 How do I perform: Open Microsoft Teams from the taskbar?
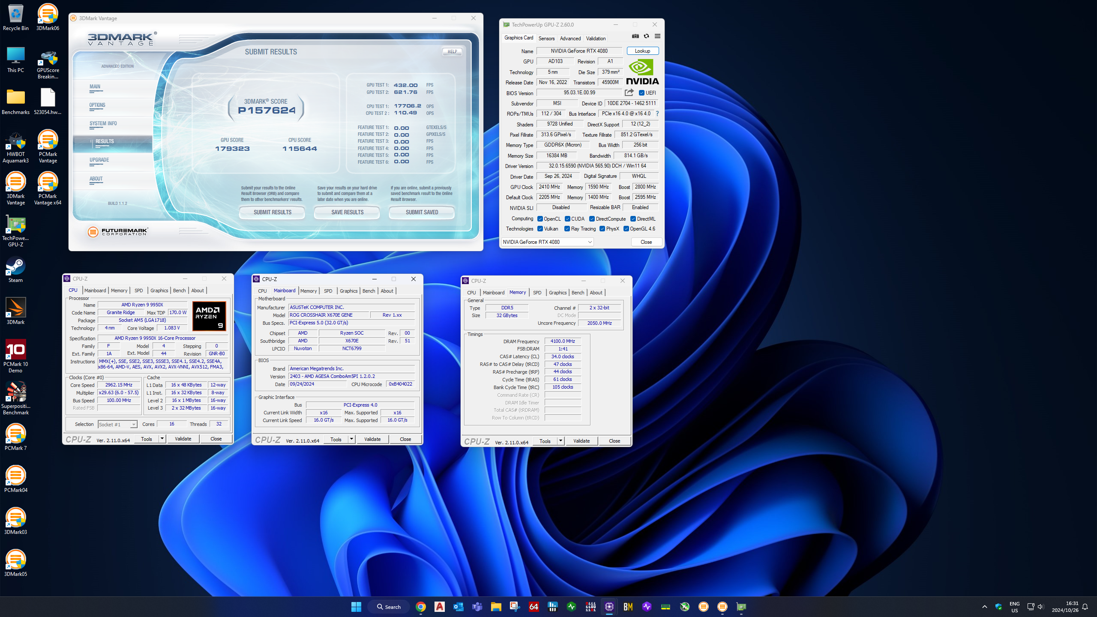coord(477,607)
